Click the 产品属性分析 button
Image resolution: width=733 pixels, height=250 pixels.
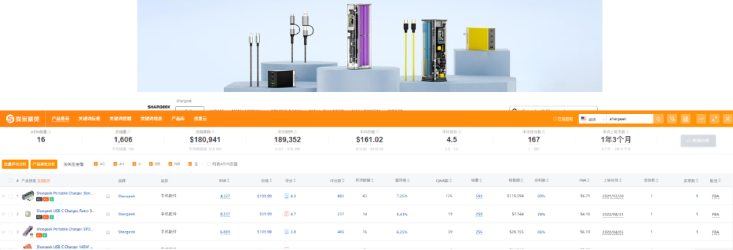pyautogui.click(x=43, y=164)
